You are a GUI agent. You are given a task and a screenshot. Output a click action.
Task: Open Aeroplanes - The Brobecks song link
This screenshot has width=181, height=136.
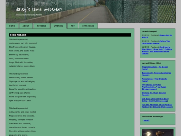[155, 80]
